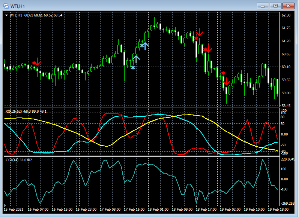Select the lower blue up arrow signal
Image resolution: width=299 pixels, height=217 pixels.
tap(136, 58)
